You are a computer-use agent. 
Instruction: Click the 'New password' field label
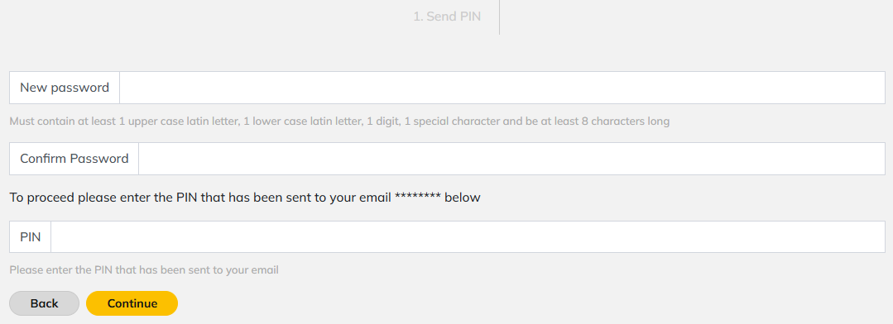point(65,88)
